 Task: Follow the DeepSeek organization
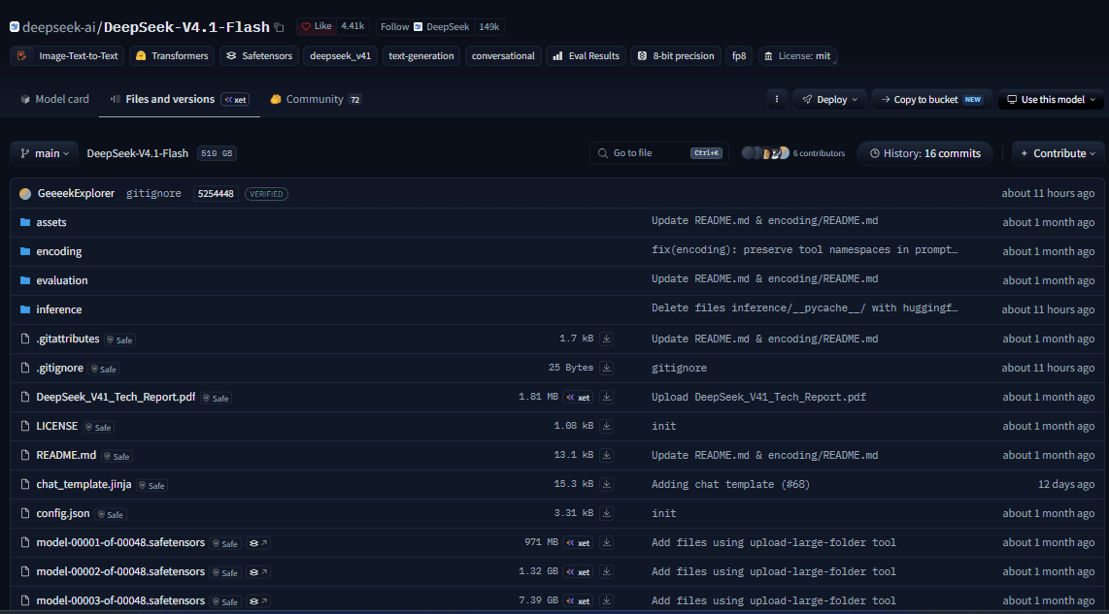pos(424,27)
